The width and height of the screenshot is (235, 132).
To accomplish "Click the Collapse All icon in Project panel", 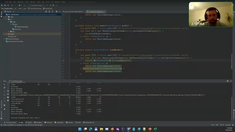I will [x=53, y=11].
